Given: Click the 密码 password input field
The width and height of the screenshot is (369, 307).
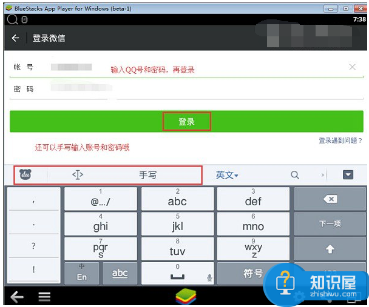Looking at the screenshot, I should [x=186, y=89].
